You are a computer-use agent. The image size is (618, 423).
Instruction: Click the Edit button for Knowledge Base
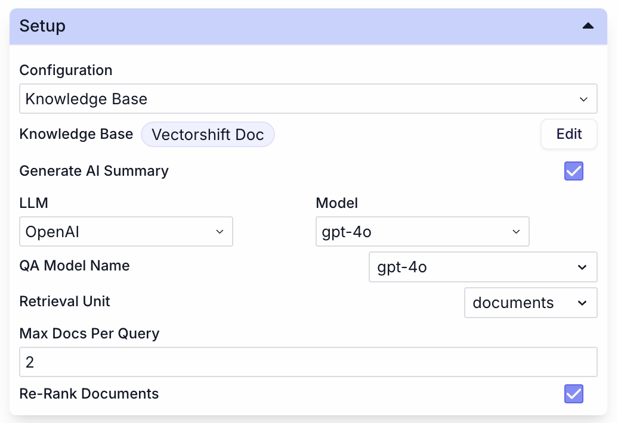coord(568,134)
